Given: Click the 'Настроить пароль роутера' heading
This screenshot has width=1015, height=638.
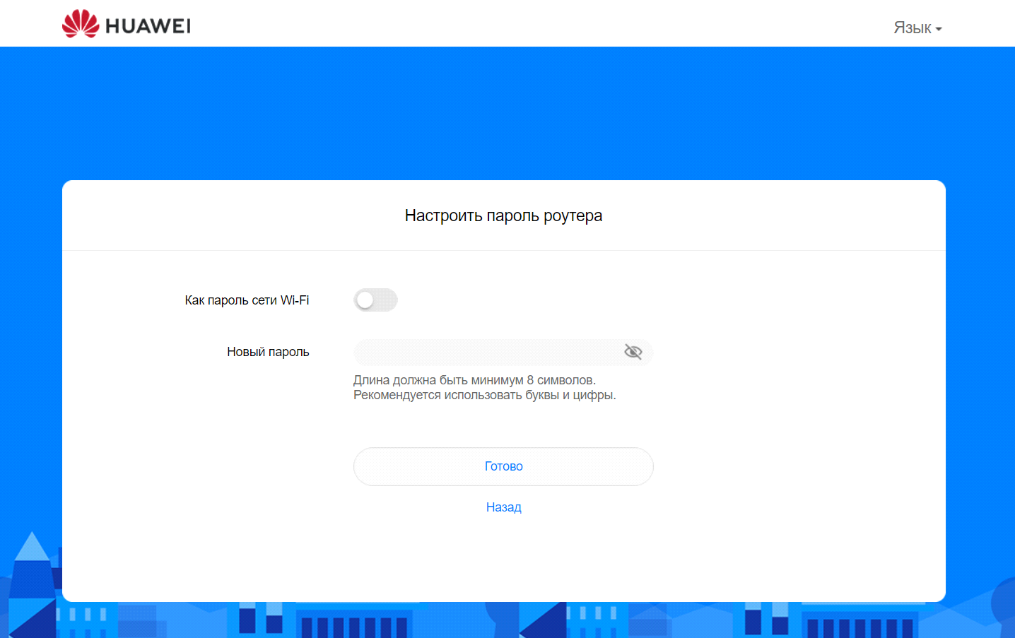Looking at the screenshot, I should pos(503,215).
